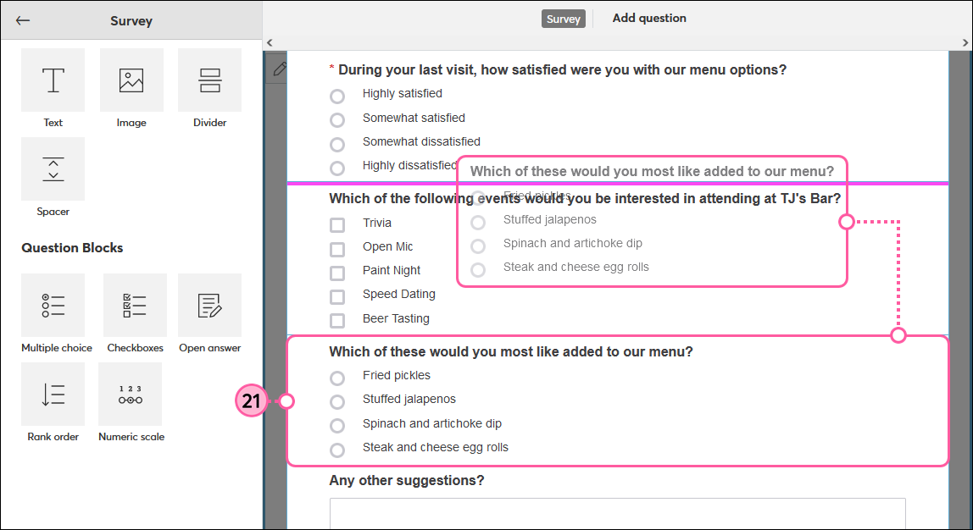Select the Checkboxes question block
Image resolution: width=973 pixels, height=530 pixels.
(135, 305)
